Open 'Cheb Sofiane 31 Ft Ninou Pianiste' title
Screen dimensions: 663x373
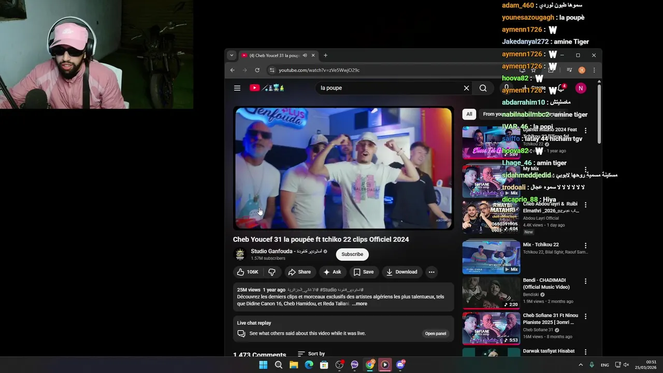(551, 319)
